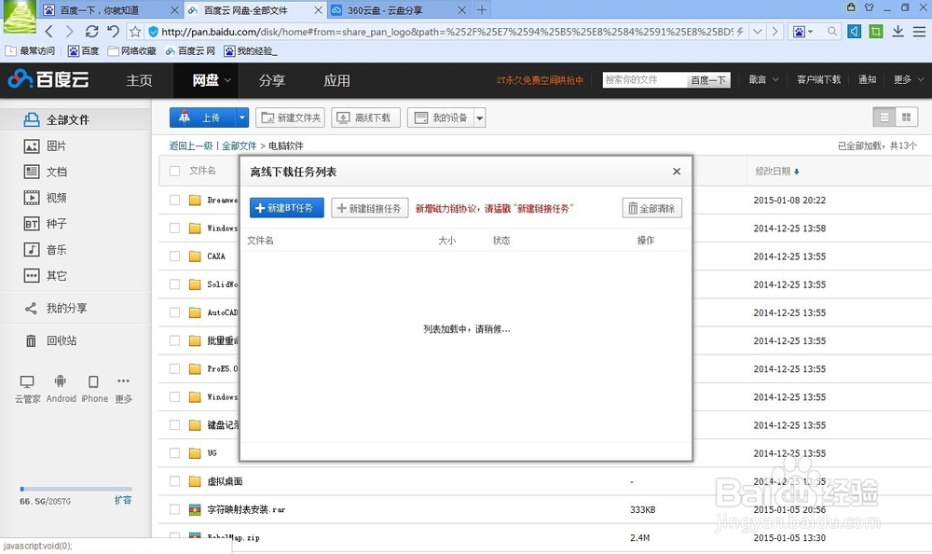Switch to 360云盘 - 云盘分享 tab
The height and width of the screenshot is (554, 932).
(398, 10)
